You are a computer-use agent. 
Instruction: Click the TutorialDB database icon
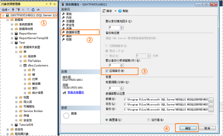coord(16,125)
